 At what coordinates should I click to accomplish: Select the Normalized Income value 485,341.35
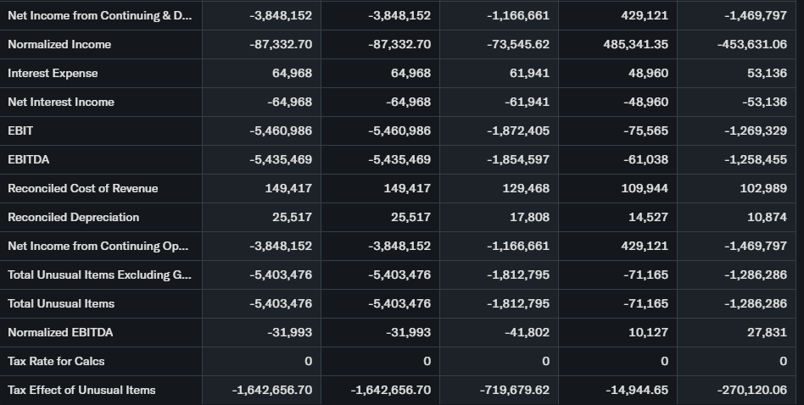pos(635,44)
